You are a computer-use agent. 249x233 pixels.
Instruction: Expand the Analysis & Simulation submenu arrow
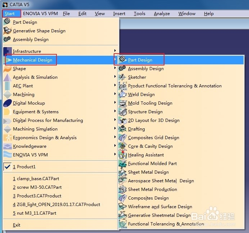(x=115, y=76)
